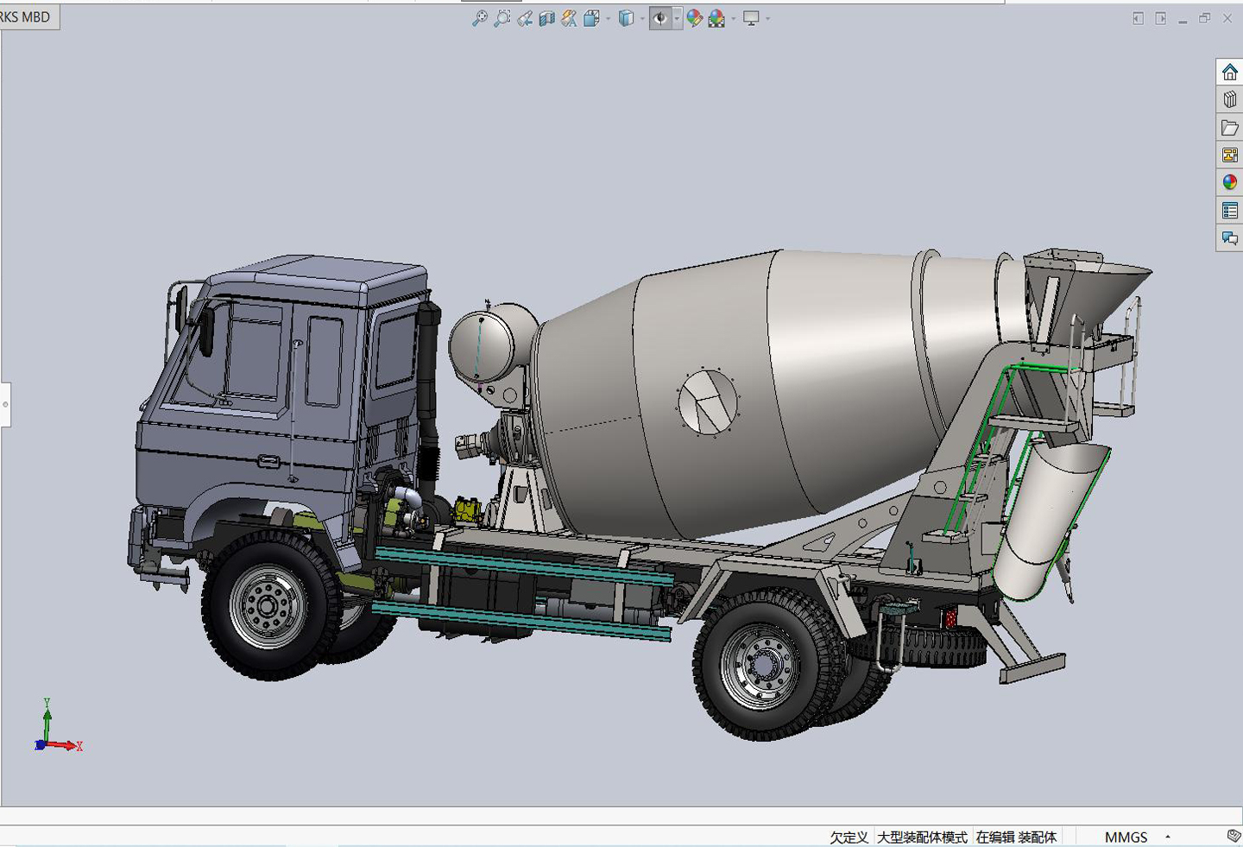Open File Explorer folder in task pane

1229,128
